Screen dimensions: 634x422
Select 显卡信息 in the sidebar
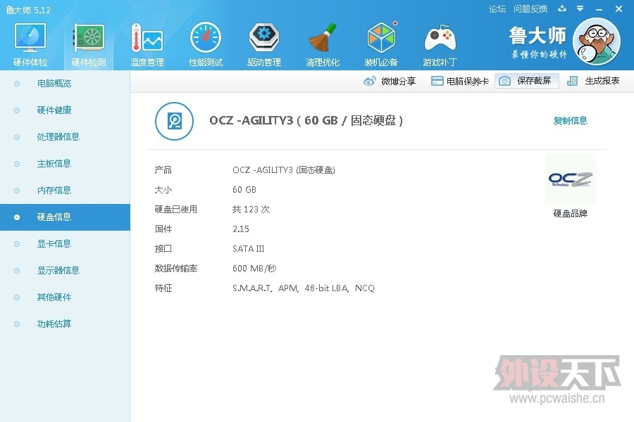coord(54,244)
